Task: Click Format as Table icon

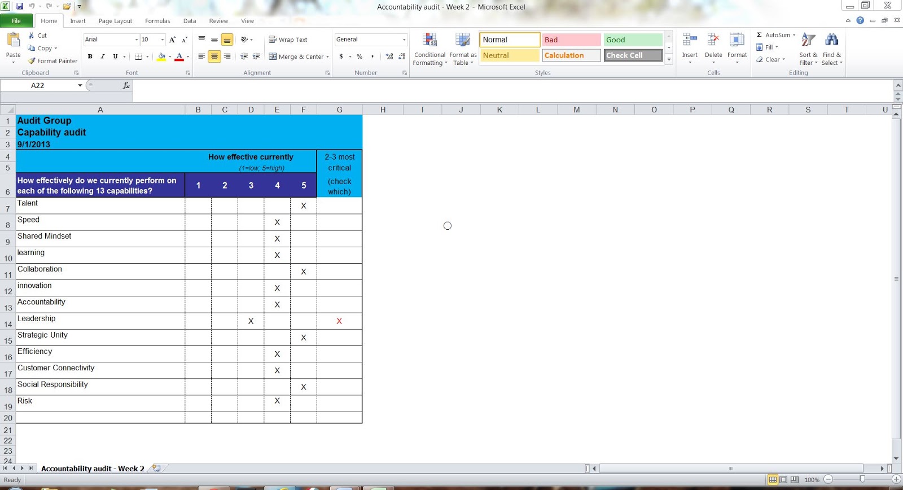Action: pyautogui.click(x=463, y=49)
